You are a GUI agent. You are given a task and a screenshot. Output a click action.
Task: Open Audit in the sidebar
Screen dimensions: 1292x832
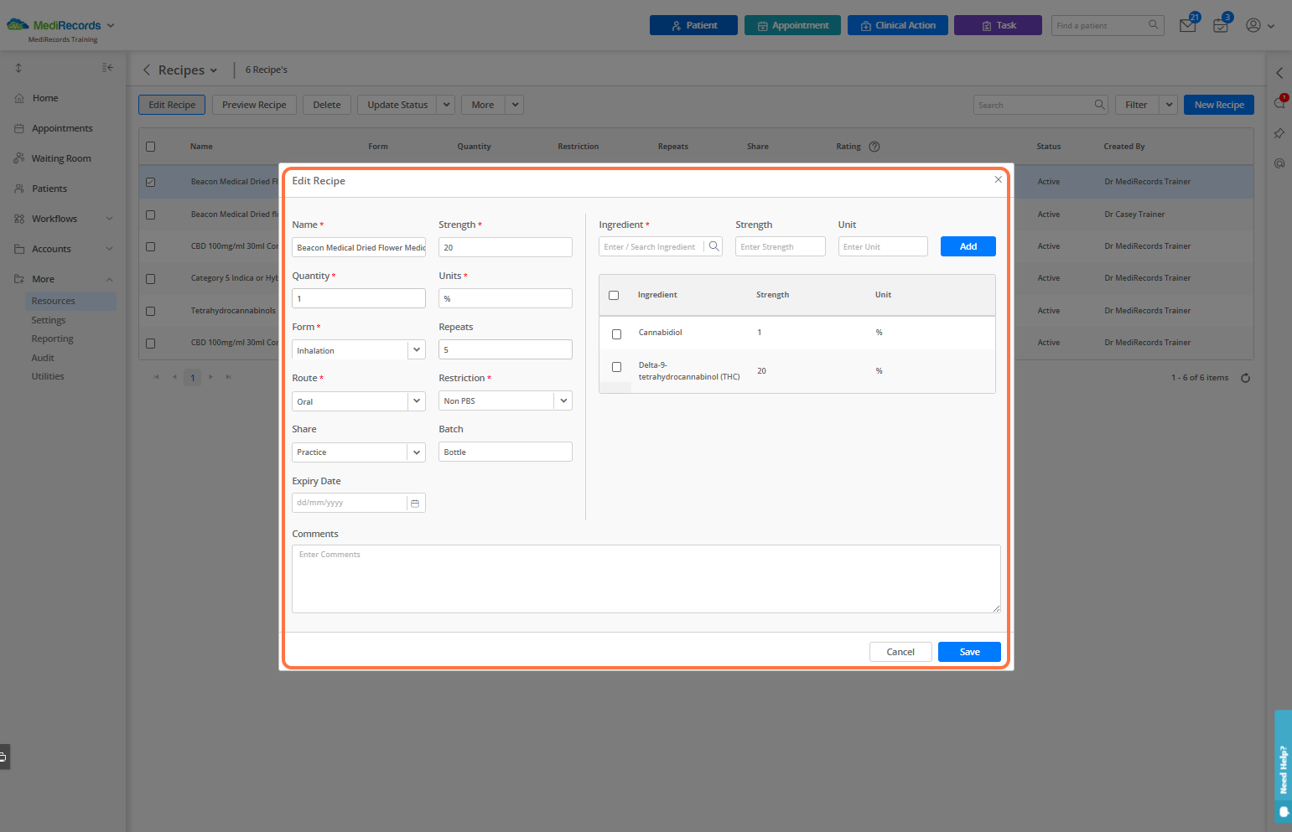click(x=43, y=358)
